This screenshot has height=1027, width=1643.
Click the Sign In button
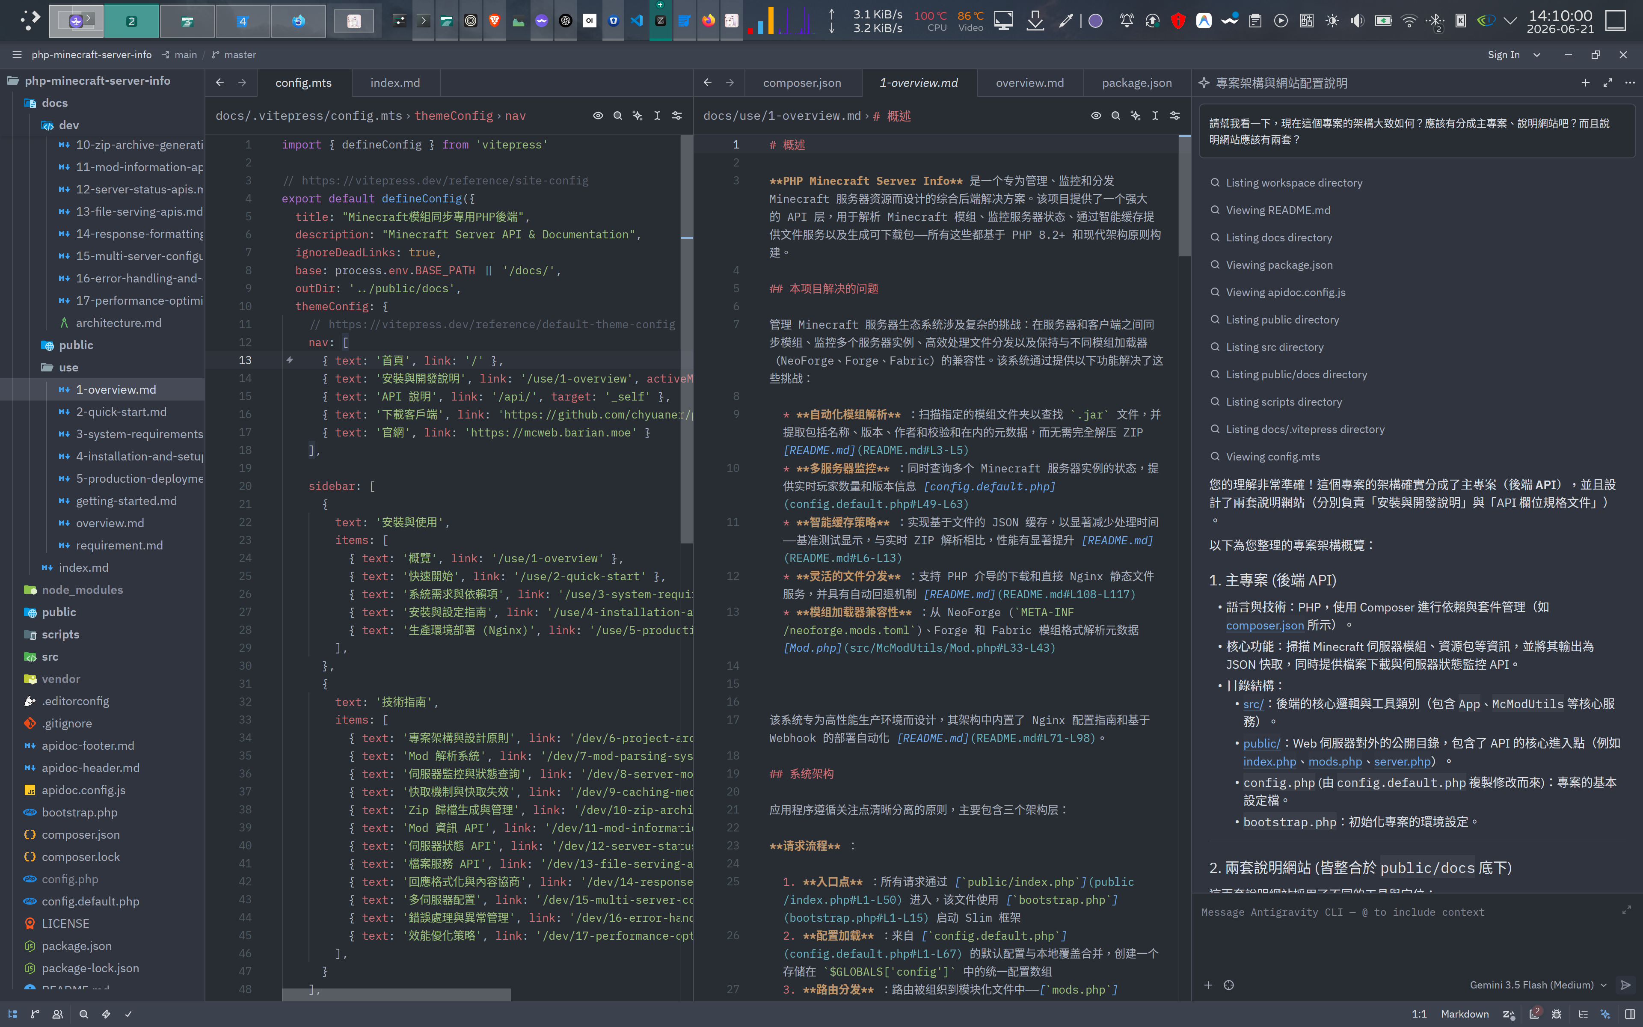click(x=1504, y=54)
